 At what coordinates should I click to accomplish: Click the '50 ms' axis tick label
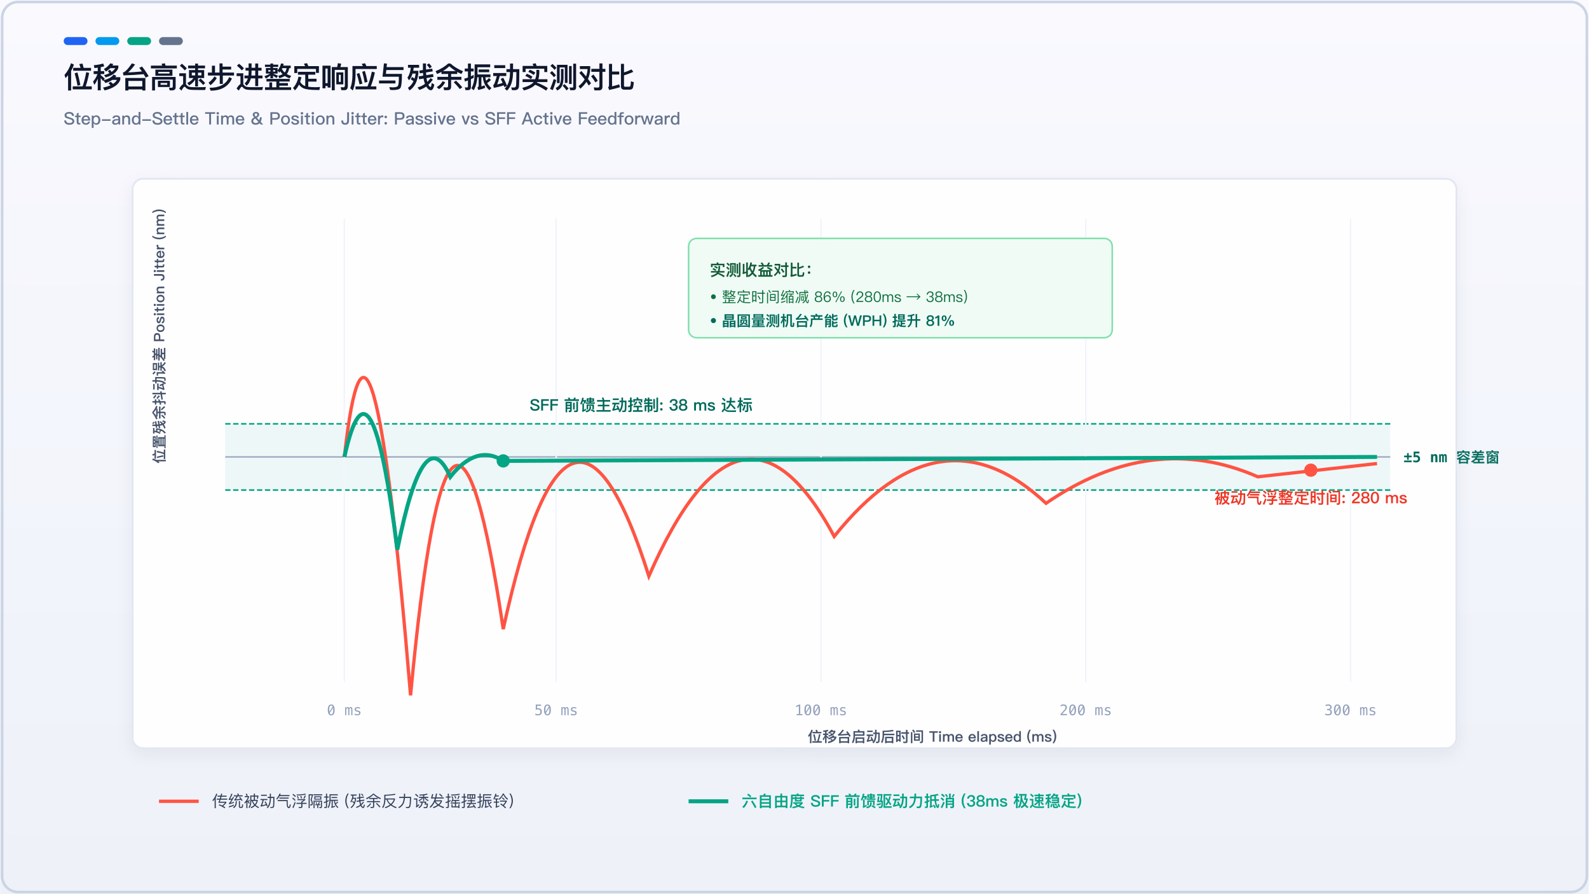(x=556, y=710)
